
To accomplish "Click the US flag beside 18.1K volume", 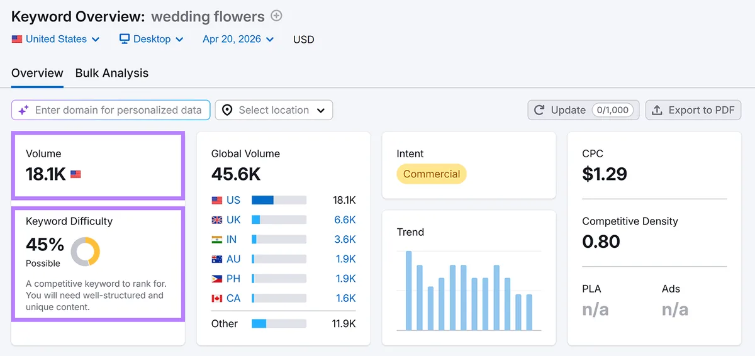I will click(x=75, y=174).
